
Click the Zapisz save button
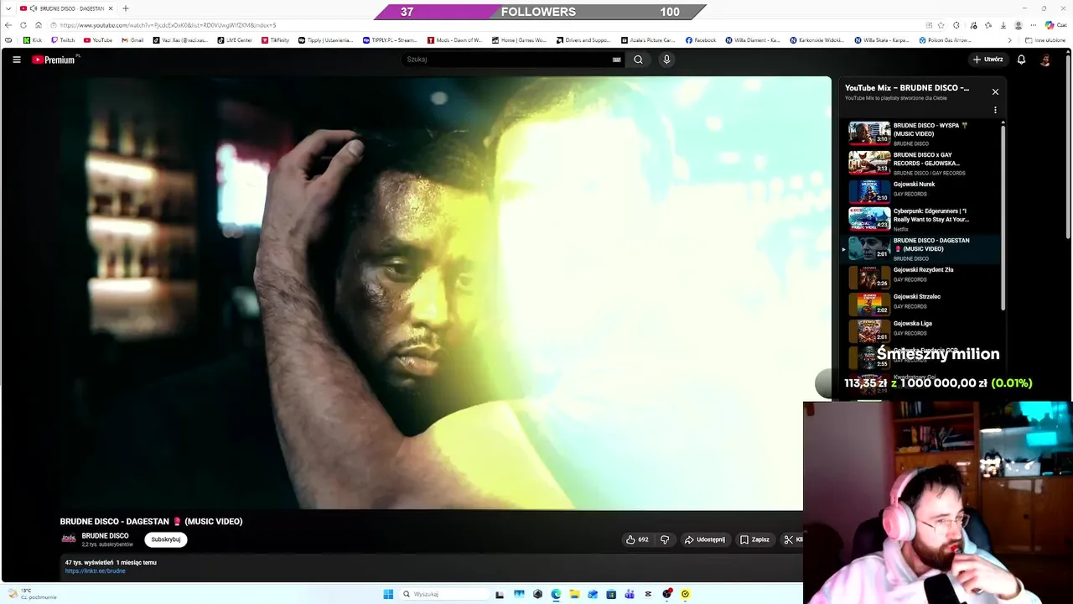(754, 539)
